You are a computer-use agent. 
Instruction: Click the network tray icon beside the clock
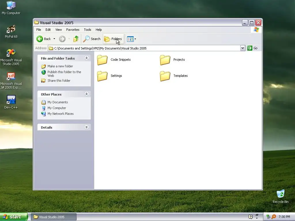click(268, 217)
